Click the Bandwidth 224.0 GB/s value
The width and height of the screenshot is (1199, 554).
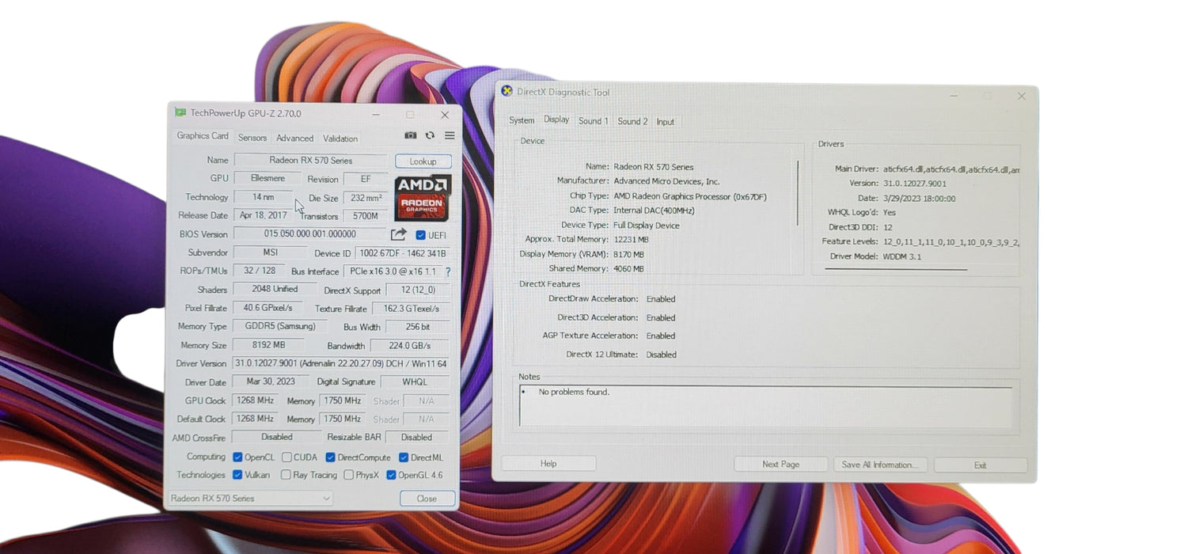click(410, 346)
